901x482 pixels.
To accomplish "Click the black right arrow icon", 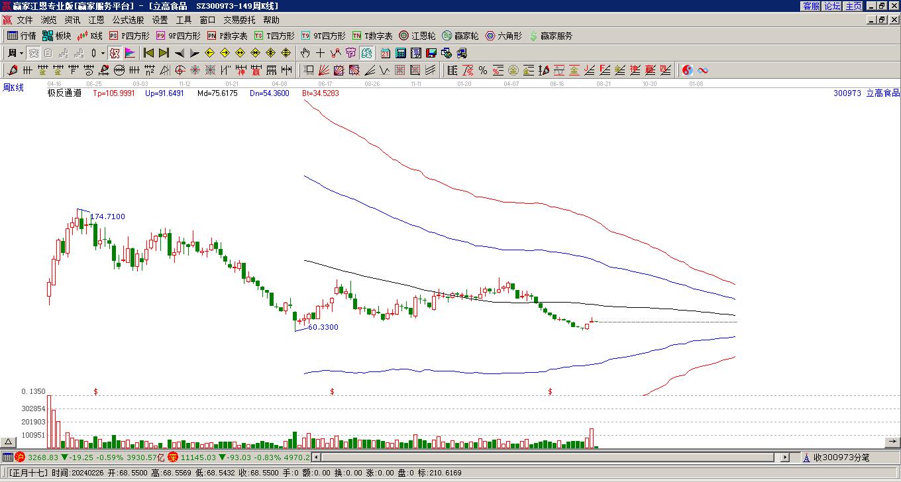I will pos(194,53).
